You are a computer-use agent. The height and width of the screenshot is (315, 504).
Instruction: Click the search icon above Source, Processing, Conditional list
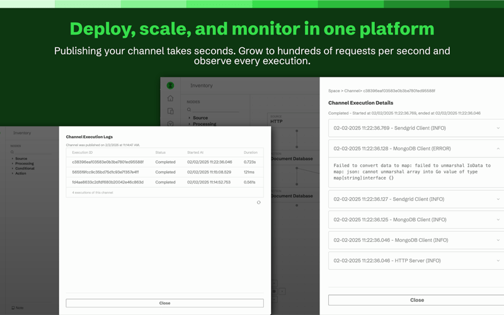coord(12,152)
